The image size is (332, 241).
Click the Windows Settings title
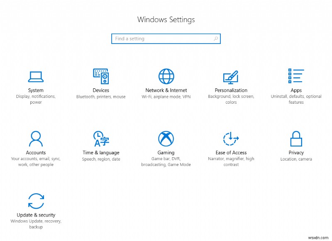point(166,19)
